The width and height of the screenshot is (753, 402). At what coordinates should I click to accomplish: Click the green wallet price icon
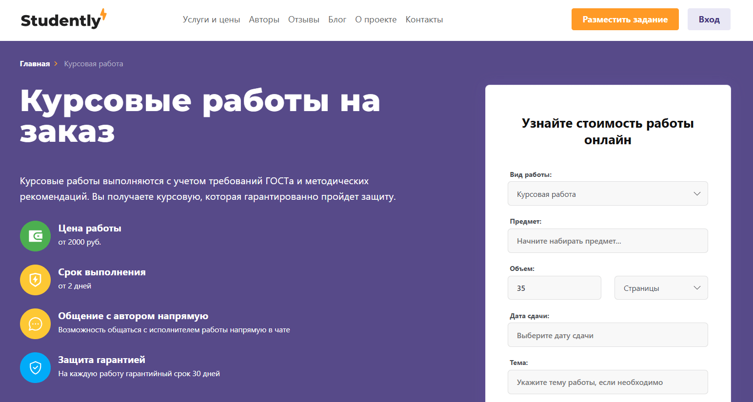click(35, 236)
